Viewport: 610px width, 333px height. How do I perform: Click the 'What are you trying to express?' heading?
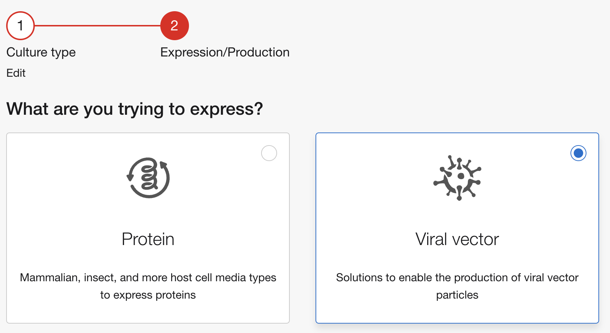pos(135,109)
